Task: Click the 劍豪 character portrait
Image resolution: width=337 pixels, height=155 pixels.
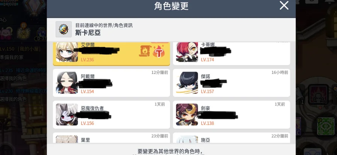Action: pyautogui.click(x=187, y=115)
